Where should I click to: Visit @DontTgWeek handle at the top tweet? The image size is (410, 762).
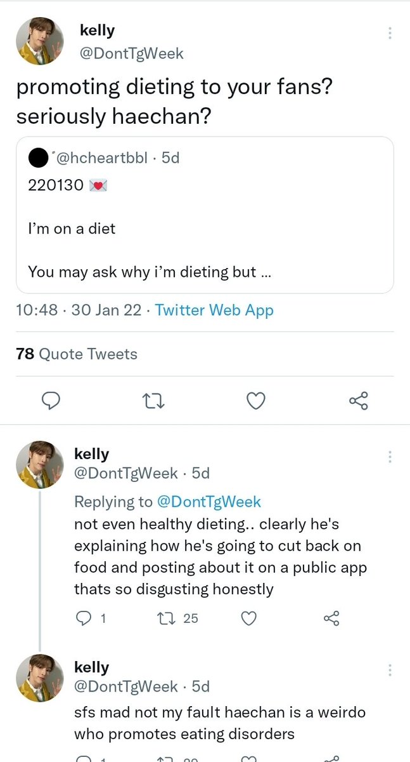(x=132, y=53)
